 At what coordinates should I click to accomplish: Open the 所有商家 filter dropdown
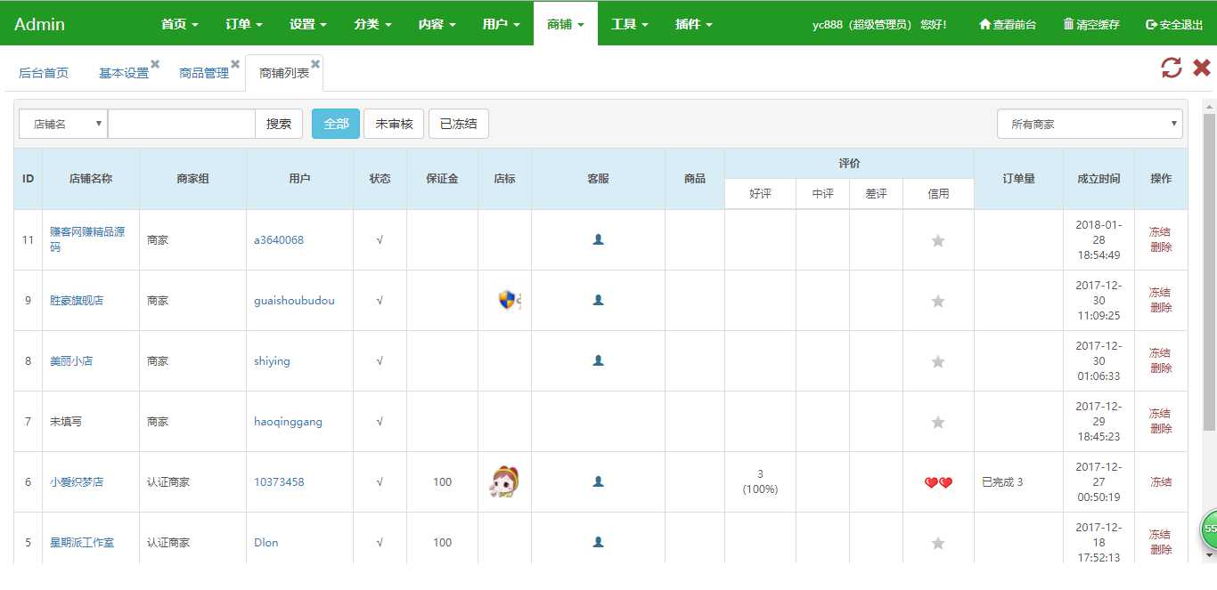[x=1090, y=124]
